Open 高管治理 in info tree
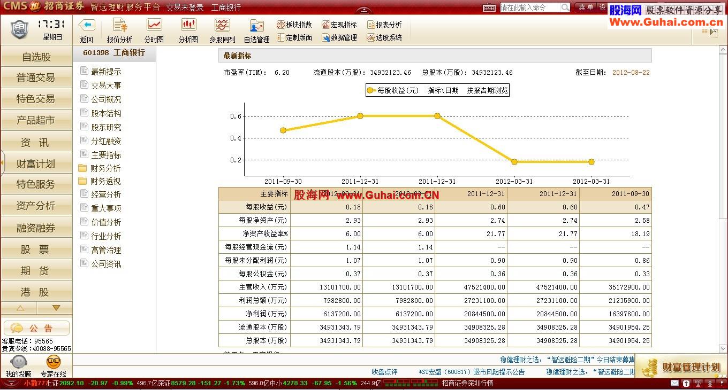This screenshot has height=390, width=728. click(x=106, y=250)
